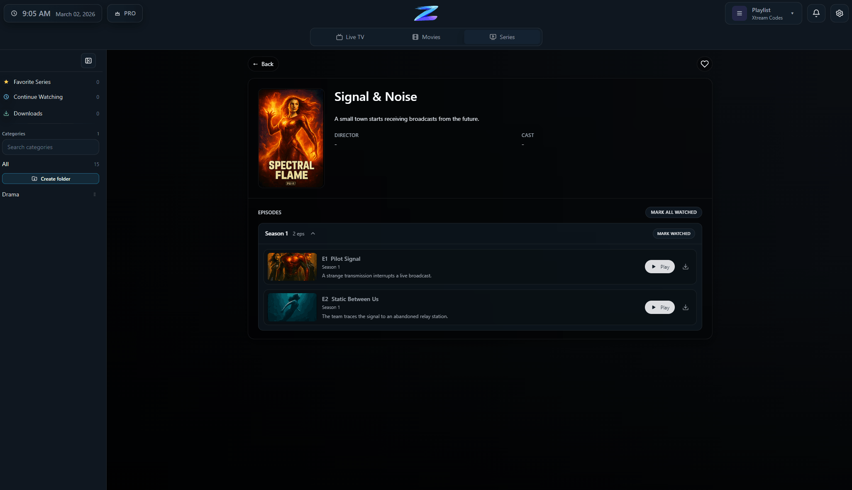
Task: Click the Create folder button
Action: [x=51, y=179]
